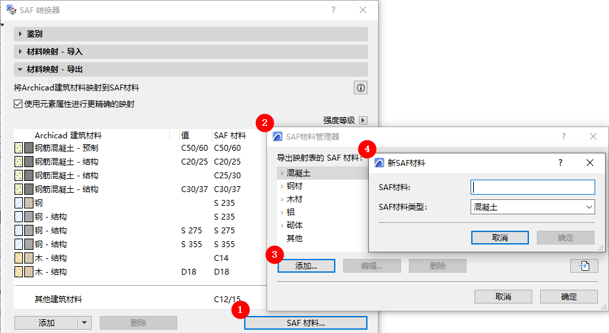Click 确定 in SAF材料管理器

568,297
